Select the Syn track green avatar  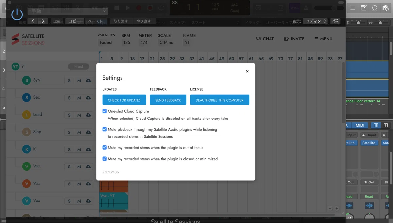pos(27,80)
